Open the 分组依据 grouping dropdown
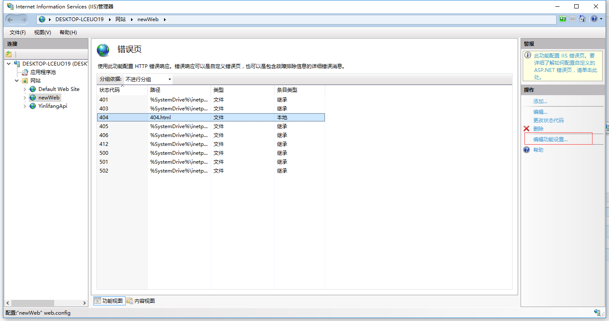 tap(148, 80)
